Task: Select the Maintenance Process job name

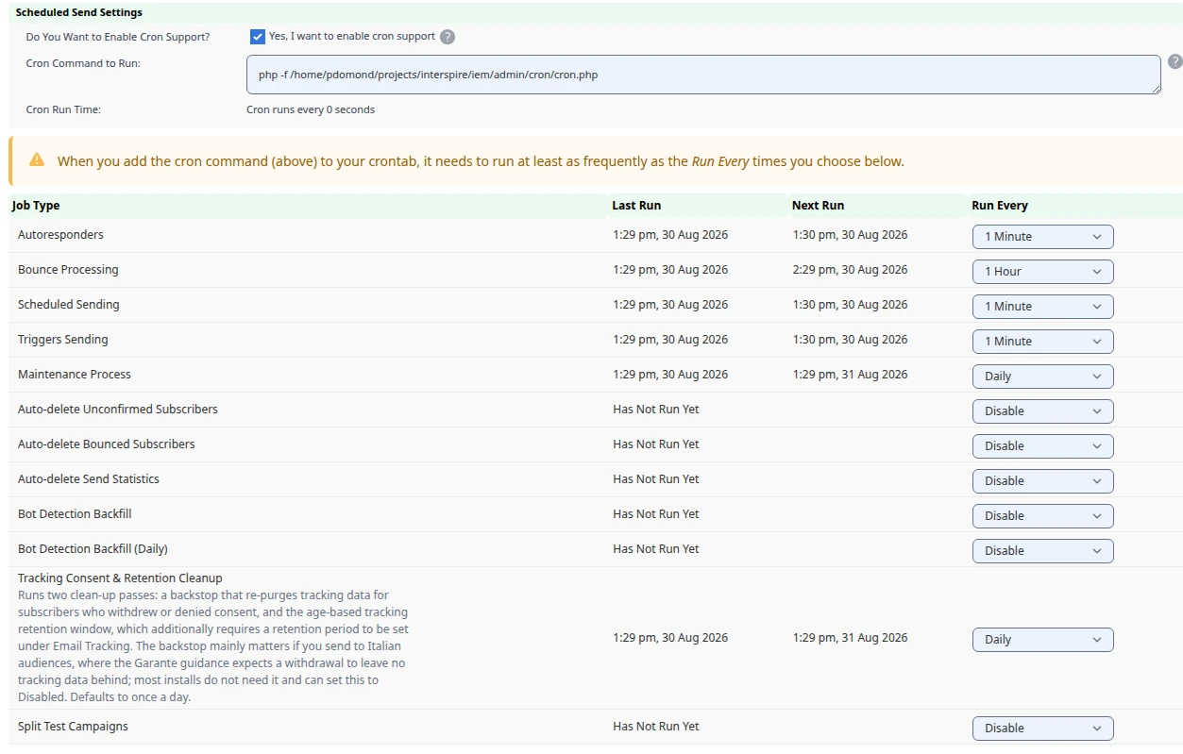Action: [x=75, y=375]
